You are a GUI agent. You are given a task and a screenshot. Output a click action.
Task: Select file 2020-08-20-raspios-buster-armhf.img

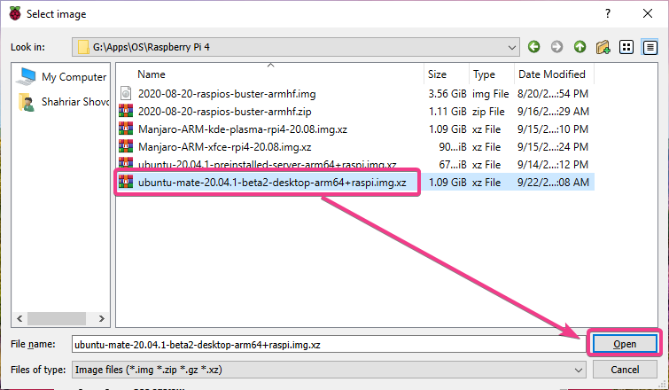pos(227,94)
